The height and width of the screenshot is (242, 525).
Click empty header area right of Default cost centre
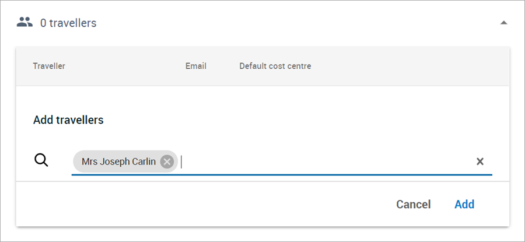(x=408, y=66)
